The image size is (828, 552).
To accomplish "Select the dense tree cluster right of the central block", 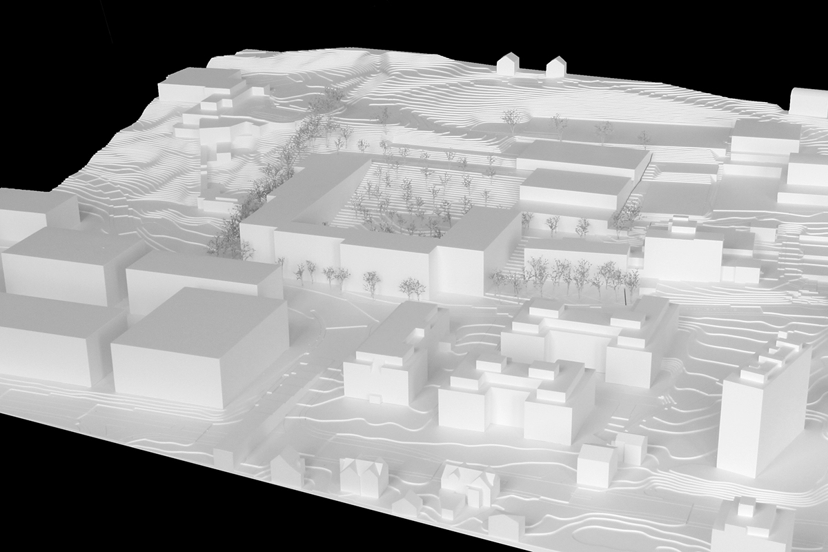I will point(573,276).
